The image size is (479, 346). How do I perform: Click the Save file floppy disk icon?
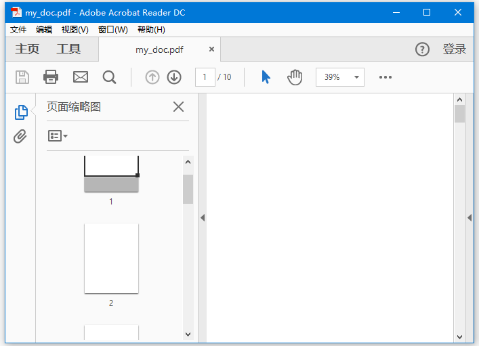(22, 77)
